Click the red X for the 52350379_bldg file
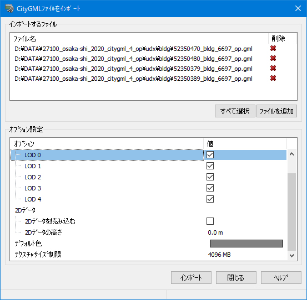Image resolution: width=307 pixels, height=300 pixels. coord(273,68)
